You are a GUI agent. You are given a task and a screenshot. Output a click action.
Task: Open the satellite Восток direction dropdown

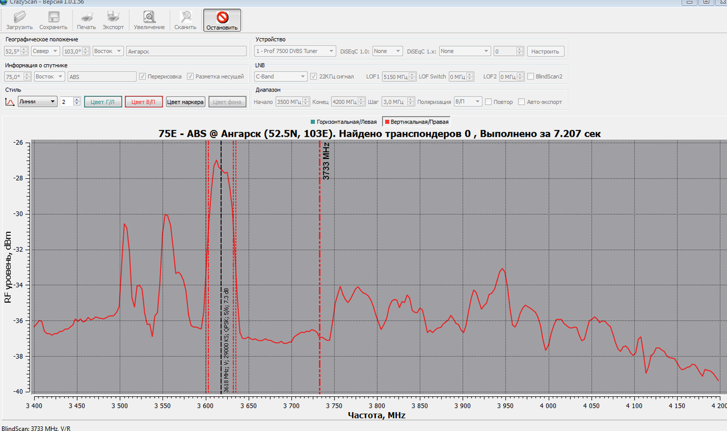(x=49, y=76)
